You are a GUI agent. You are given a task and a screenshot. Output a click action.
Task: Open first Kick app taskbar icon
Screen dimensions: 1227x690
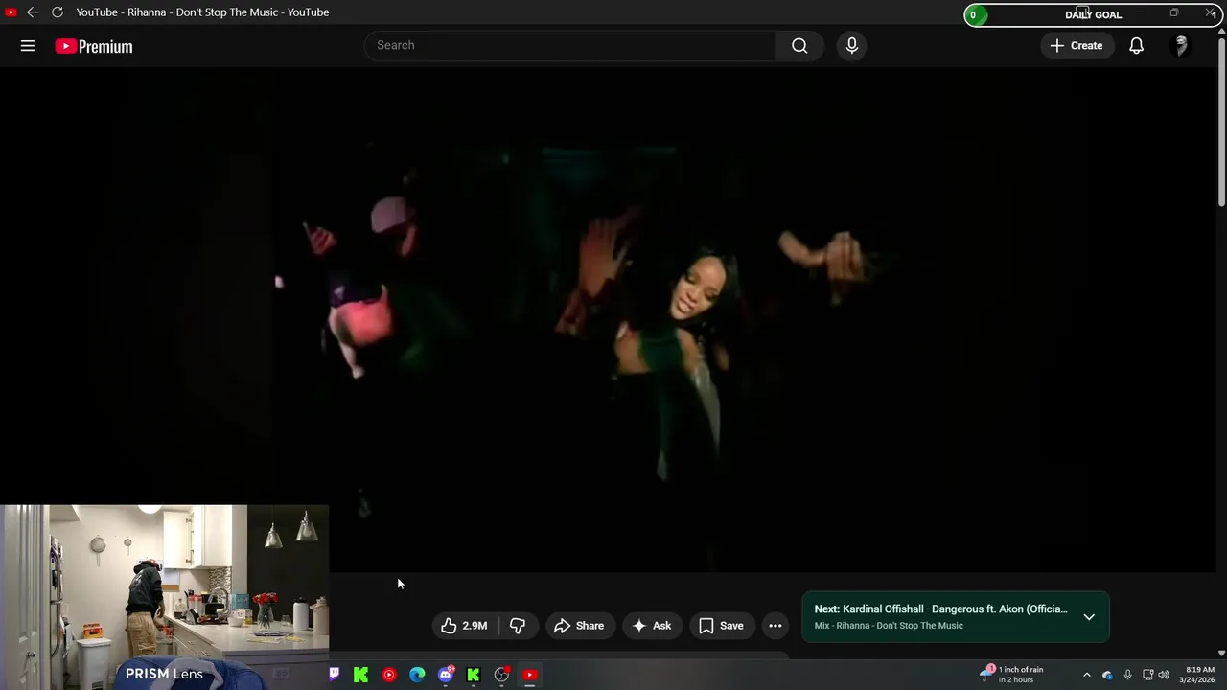coord(360,675)
